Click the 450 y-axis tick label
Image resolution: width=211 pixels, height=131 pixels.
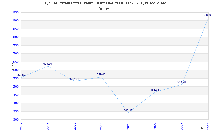coord(16,95)
